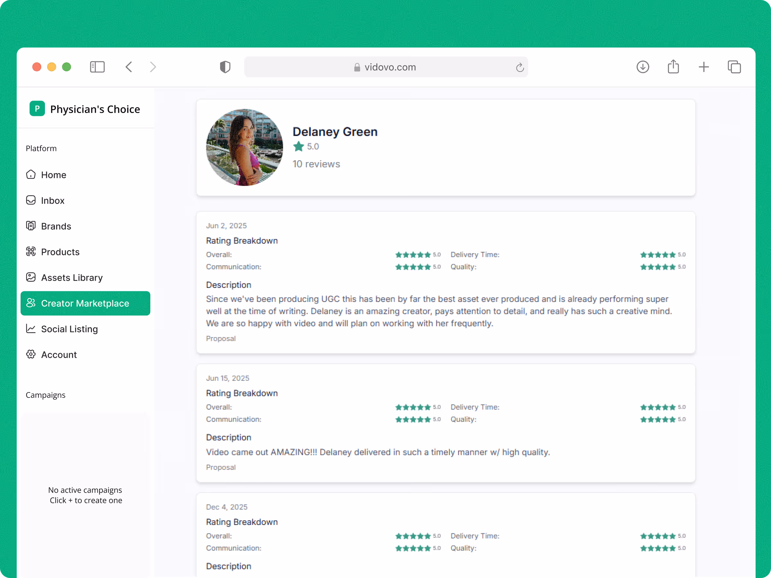Go back with the browser back arrow
Screen dimensions: 771x578
coord(128,67)
